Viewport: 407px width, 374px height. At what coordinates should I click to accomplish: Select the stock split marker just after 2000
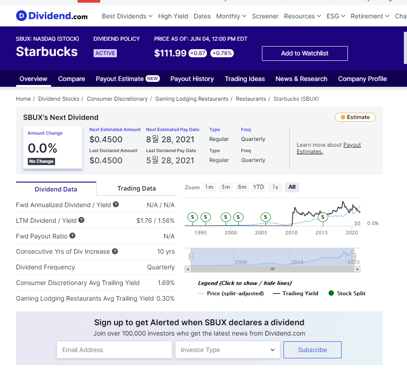(238, 217)
